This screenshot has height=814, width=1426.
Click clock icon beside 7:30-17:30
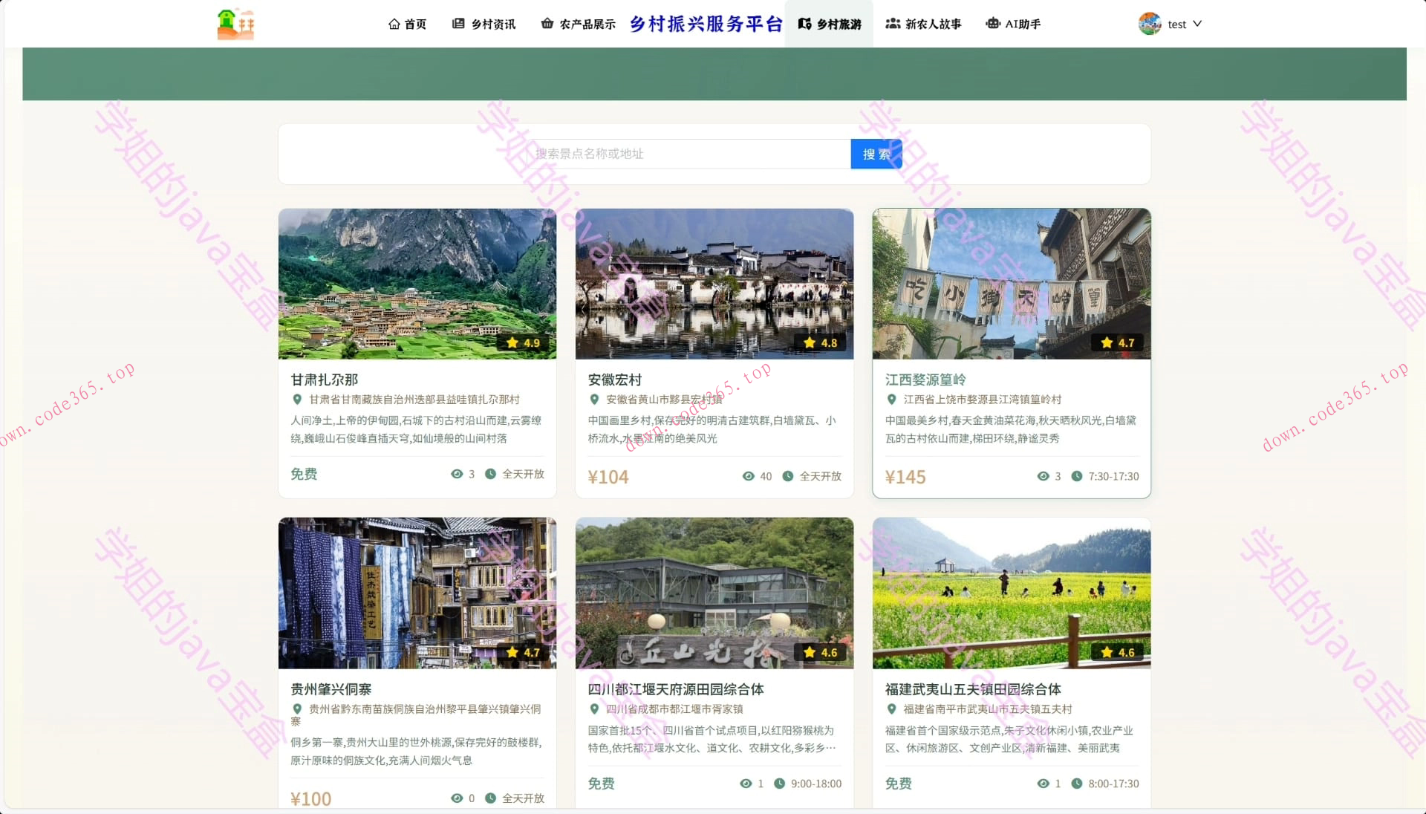(x=1076, y=476)
